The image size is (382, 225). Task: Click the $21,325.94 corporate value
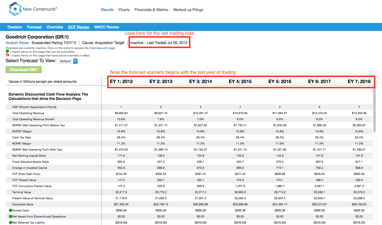(121, 204)
